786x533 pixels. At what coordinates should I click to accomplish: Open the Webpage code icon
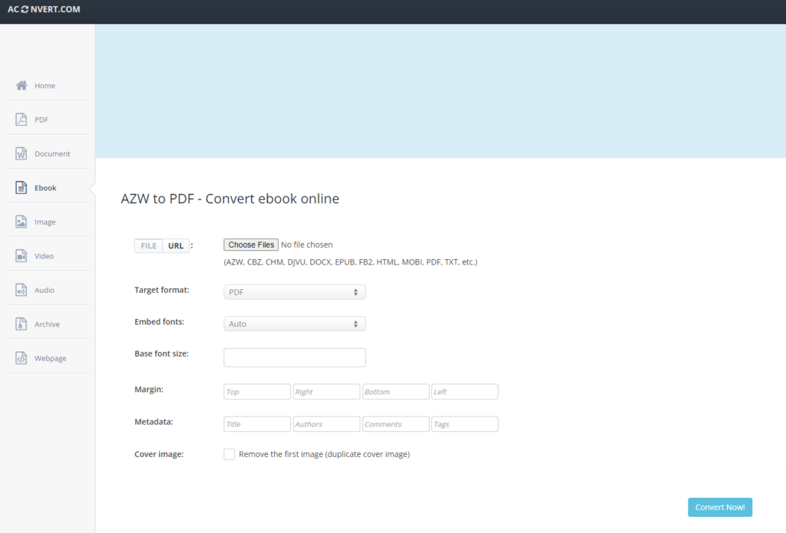[x=21, y=358]
